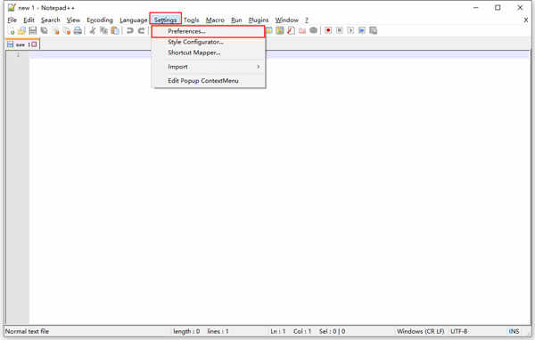Click the Settings menu

point(166,20)
